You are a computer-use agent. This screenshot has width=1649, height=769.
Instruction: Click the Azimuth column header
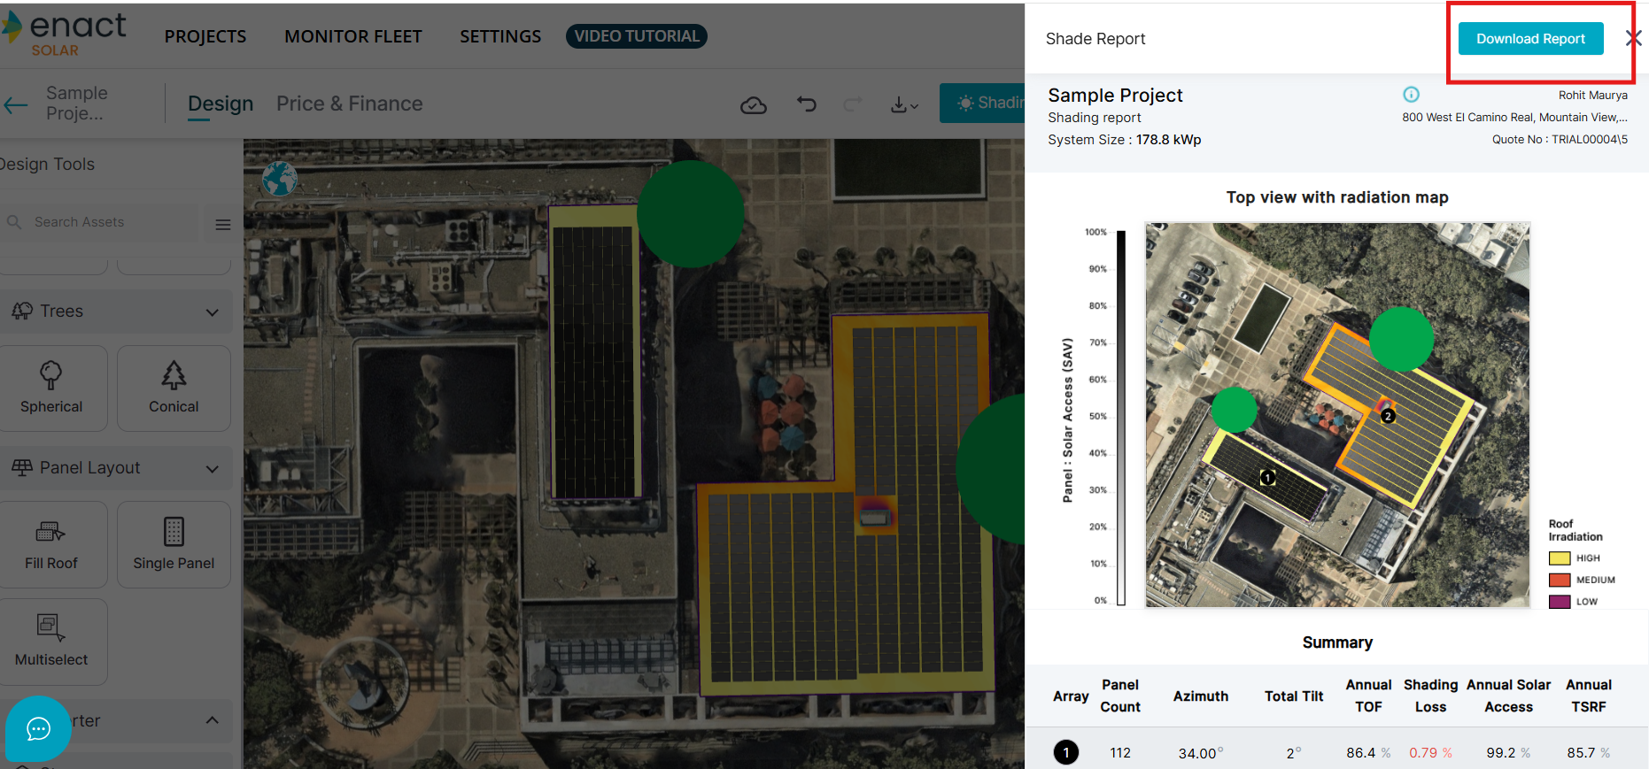click(1201, 696)
